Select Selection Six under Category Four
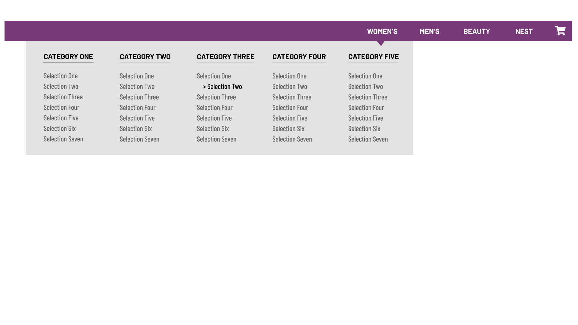 [288, 128]
